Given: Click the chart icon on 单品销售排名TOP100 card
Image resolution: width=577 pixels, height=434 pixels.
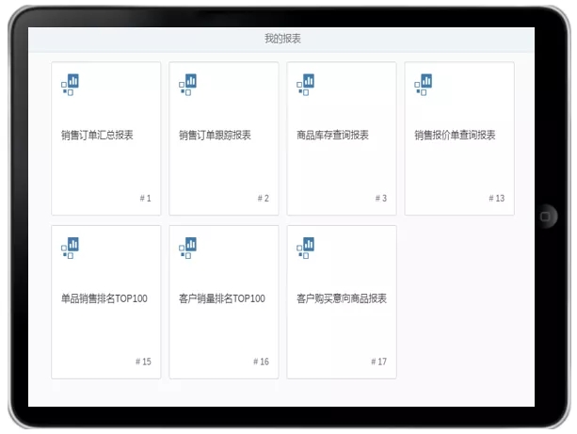Looking at the screenshot, I should (x=70, y=248).
